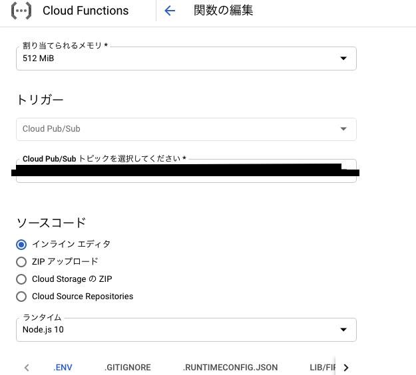Select the ZIP アップロード radio option
The width and height of the screenshot is (416, 375).
[21, 262]
